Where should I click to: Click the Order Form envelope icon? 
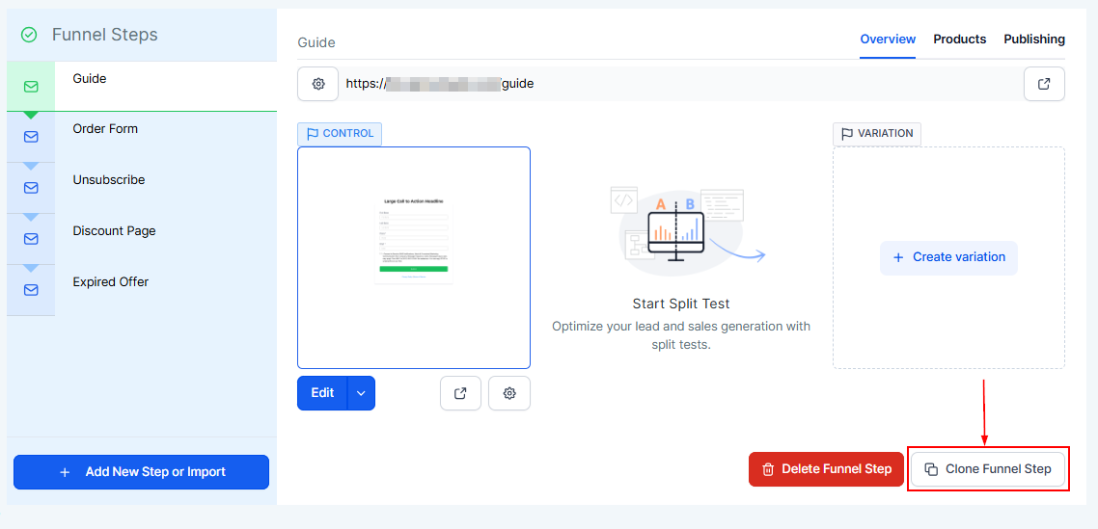coord(31,137)
